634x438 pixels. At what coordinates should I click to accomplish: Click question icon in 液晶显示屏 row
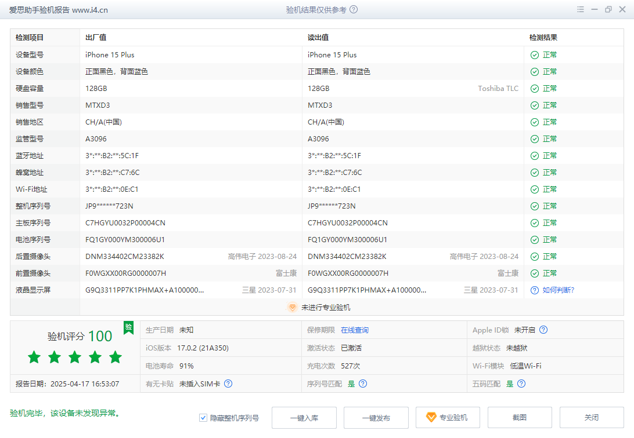pyautogui.click(x=535, y=290)
